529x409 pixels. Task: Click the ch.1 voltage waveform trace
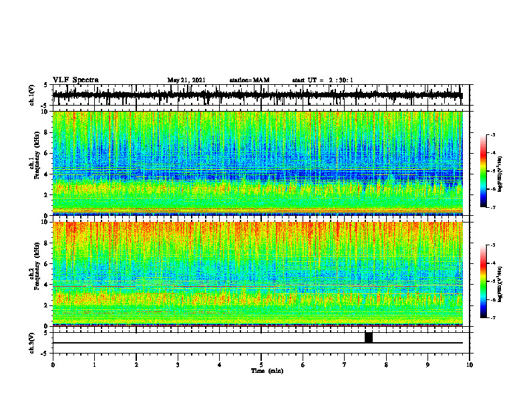pos(257,95)
